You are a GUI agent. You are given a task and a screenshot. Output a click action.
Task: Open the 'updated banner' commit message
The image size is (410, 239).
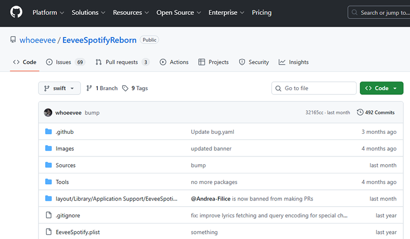pyautogui.click(x=211, y=148)
